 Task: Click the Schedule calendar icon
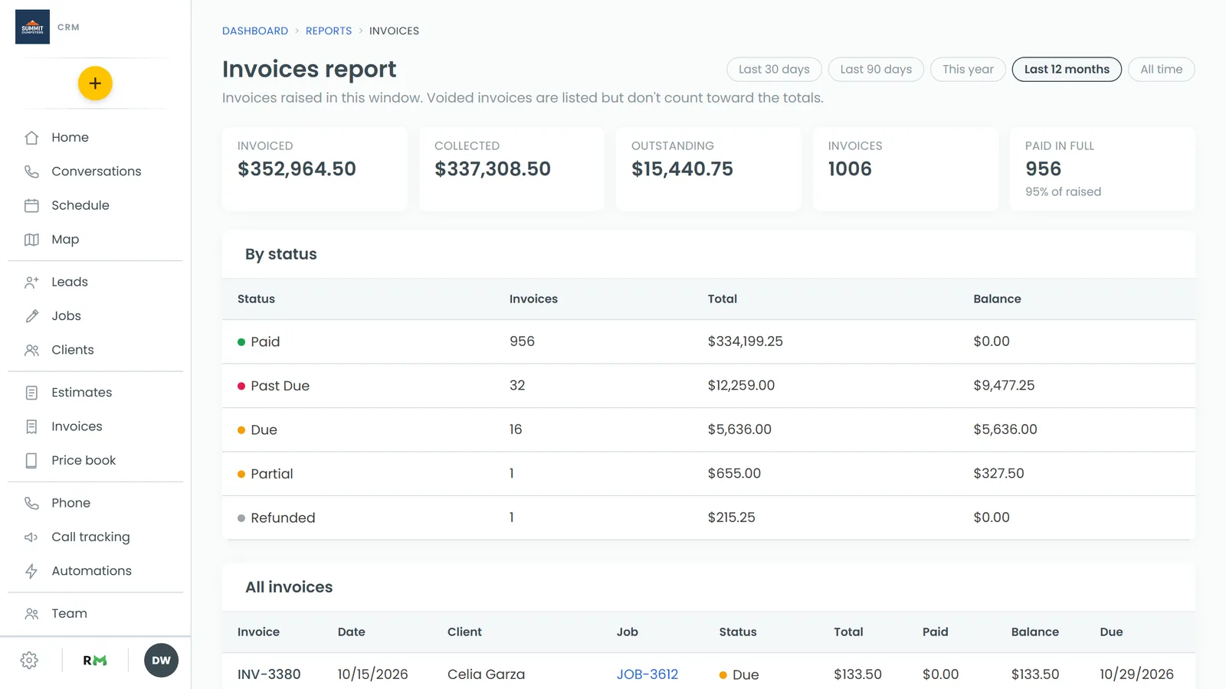pyautogui.click(x=31, y=205)
